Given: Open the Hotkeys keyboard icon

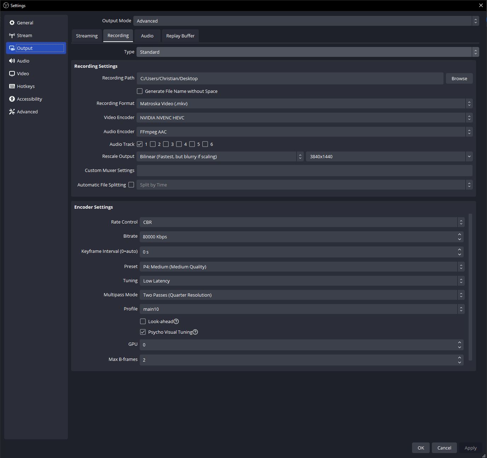Looking at the screenshot, I should coord(12,86).
